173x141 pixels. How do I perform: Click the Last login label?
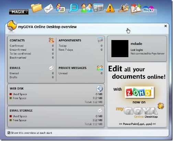(x=137, y=50)
